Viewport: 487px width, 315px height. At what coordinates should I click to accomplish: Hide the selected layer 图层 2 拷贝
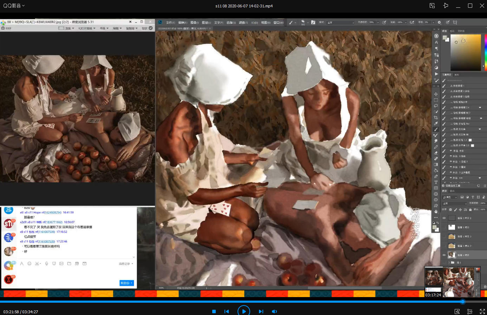tap(444, 255)
